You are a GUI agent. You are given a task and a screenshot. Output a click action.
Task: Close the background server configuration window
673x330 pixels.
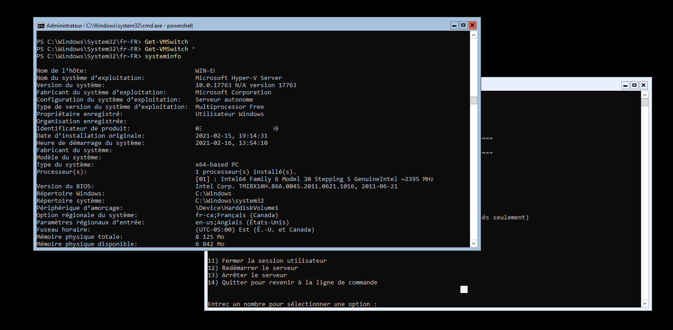(x=644, y=85)
